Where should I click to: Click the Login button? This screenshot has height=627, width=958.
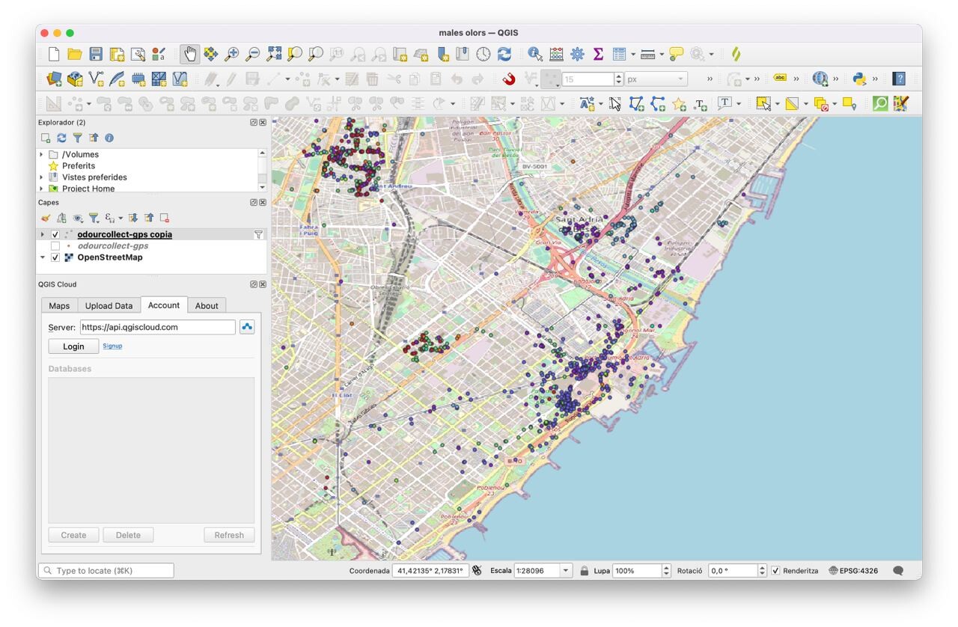click(73, 346)
